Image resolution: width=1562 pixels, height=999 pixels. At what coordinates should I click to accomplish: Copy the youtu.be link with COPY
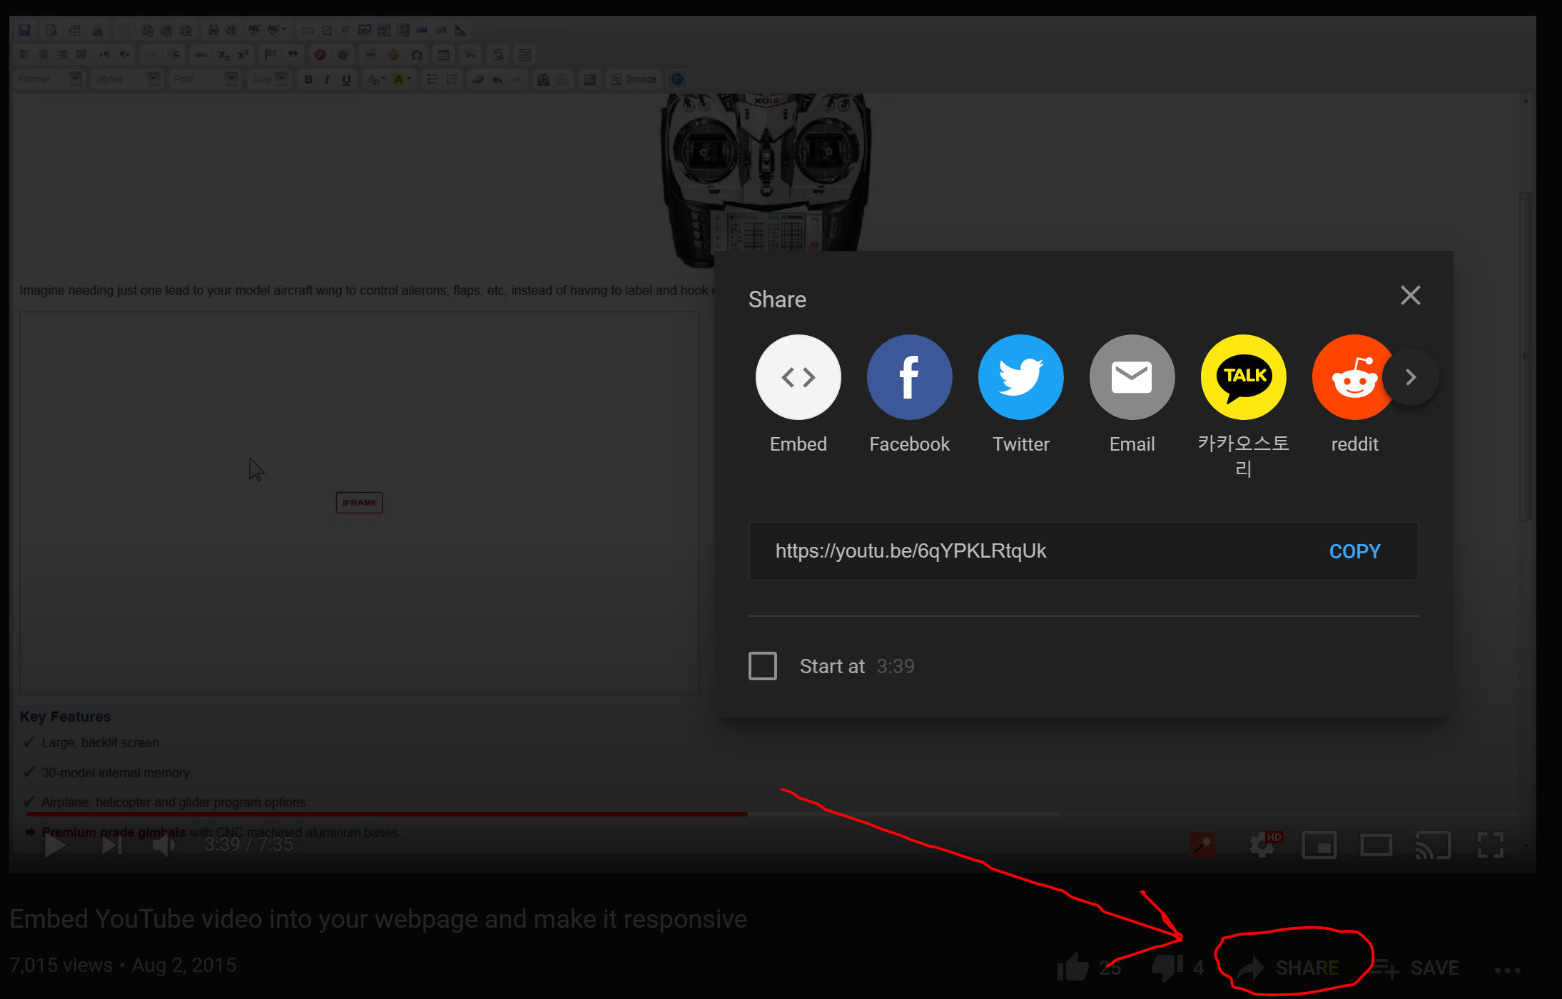(1354, 551)
